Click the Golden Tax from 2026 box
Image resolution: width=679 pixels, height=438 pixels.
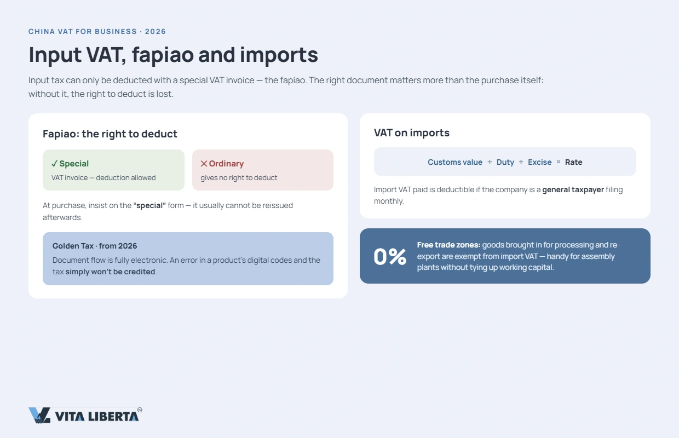coord(188,258)
